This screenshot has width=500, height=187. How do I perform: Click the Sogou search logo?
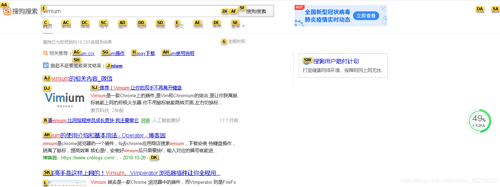20,11
